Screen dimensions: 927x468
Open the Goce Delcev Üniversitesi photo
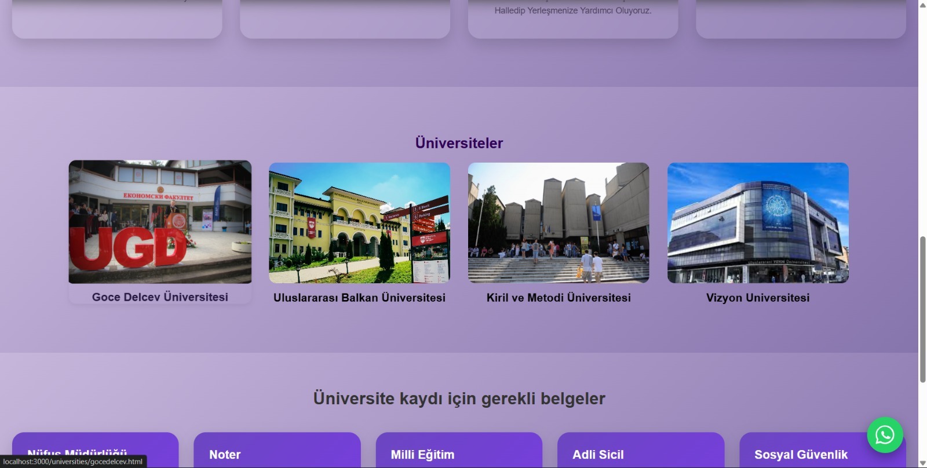(160, 222)
